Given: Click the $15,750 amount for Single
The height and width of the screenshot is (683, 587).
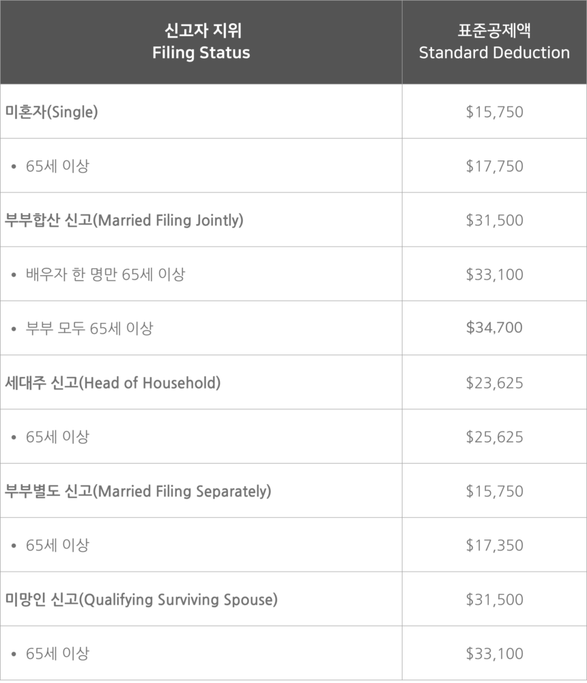Looking at the screenshot, I should (x=494, y=112).
